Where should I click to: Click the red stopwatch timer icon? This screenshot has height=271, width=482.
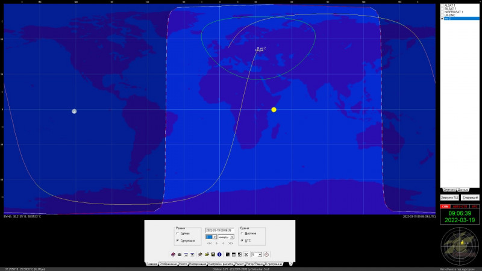click(266, 255)
